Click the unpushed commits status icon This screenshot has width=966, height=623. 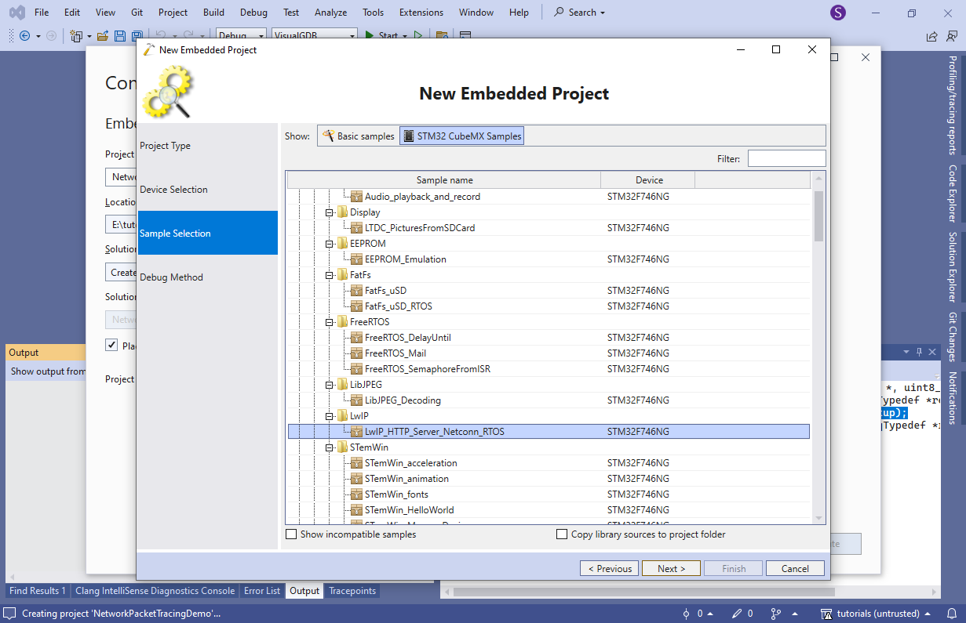pos(687,614)
